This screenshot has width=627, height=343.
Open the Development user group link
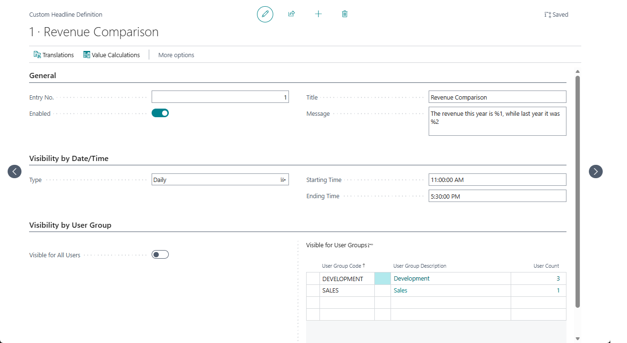[x=411, y=279]
